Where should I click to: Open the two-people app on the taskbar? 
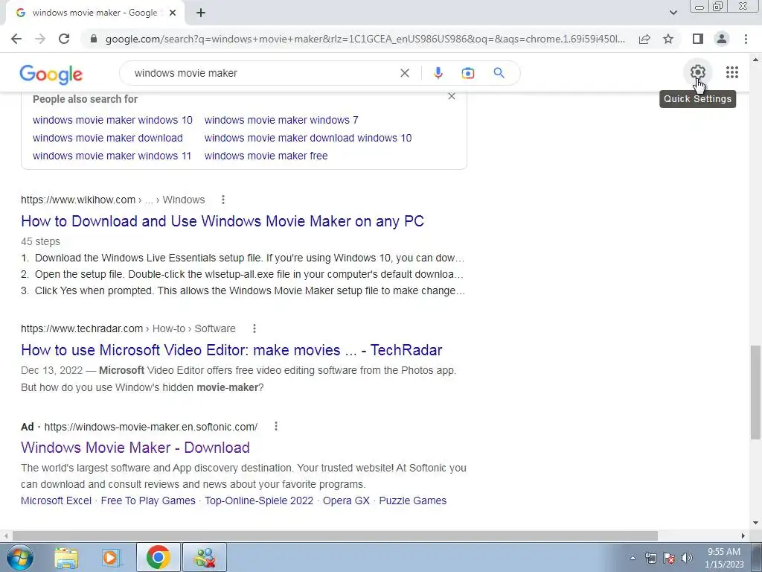[x=205, y=557]
